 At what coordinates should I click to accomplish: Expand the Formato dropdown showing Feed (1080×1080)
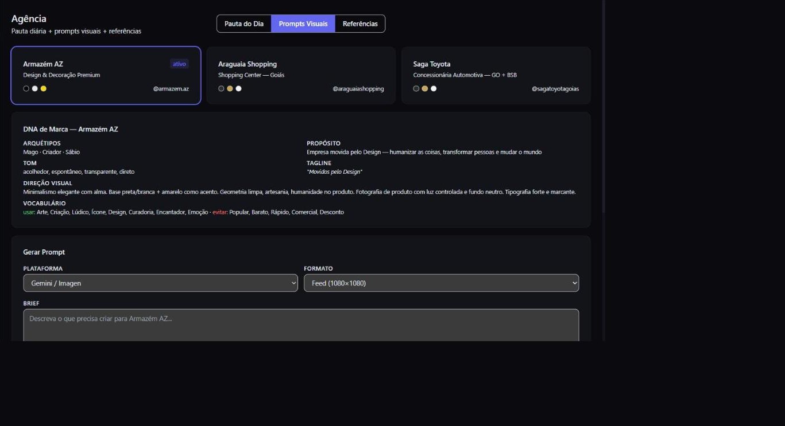[441, 283]
